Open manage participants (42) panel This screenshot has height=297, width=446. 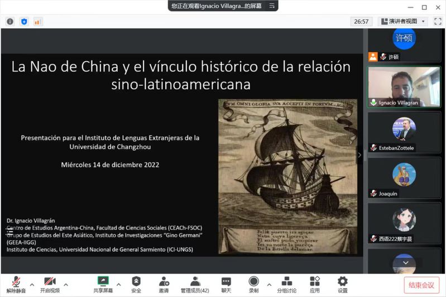coord(195,285)
